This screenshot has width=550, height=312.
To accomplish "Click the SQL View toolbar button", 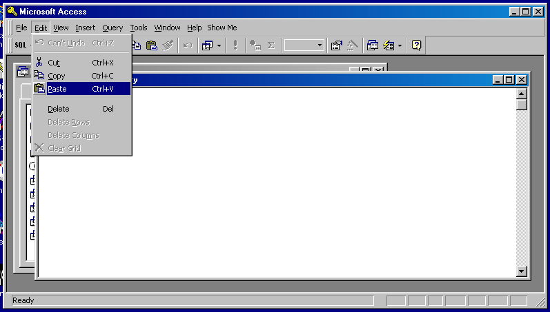I will [x=20, y=45].
